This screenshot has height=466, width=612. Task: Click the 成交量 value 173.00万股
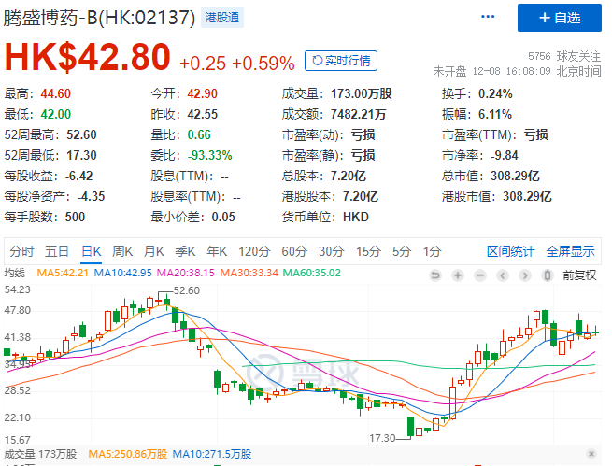[x=361, y=93]
